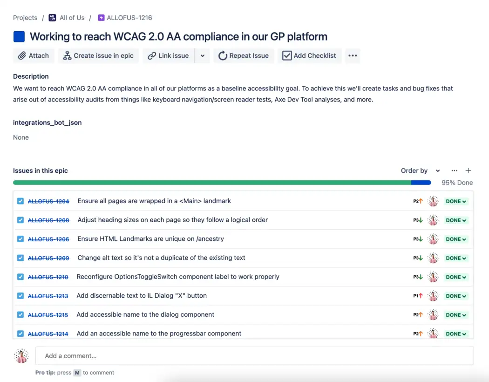The image size is (489, 382).
Task: Click Create issue in epic button
Action: [x=99, y=56]
